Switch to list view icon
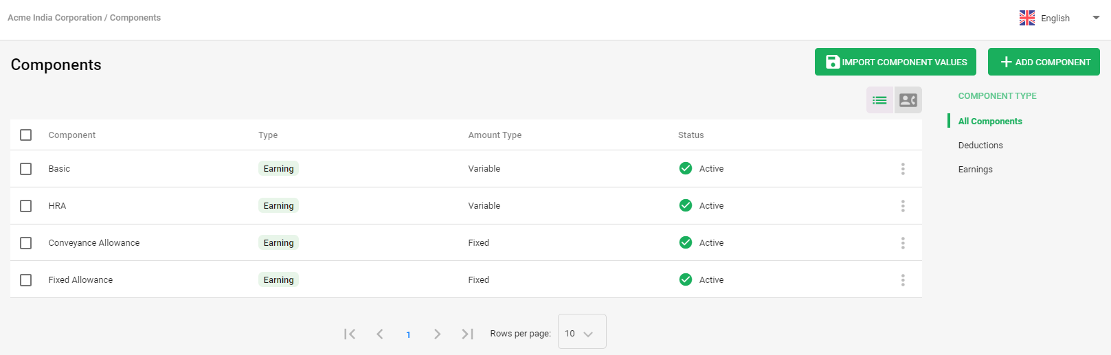The width and height of the screenshot is (1111, 355). click(x=879, y=100)
